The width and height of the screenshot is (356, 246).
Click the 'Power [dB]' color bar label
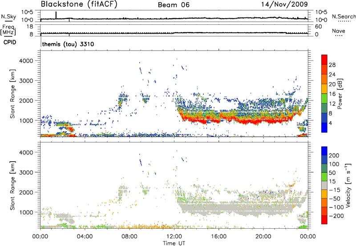[x=340, y=94]
